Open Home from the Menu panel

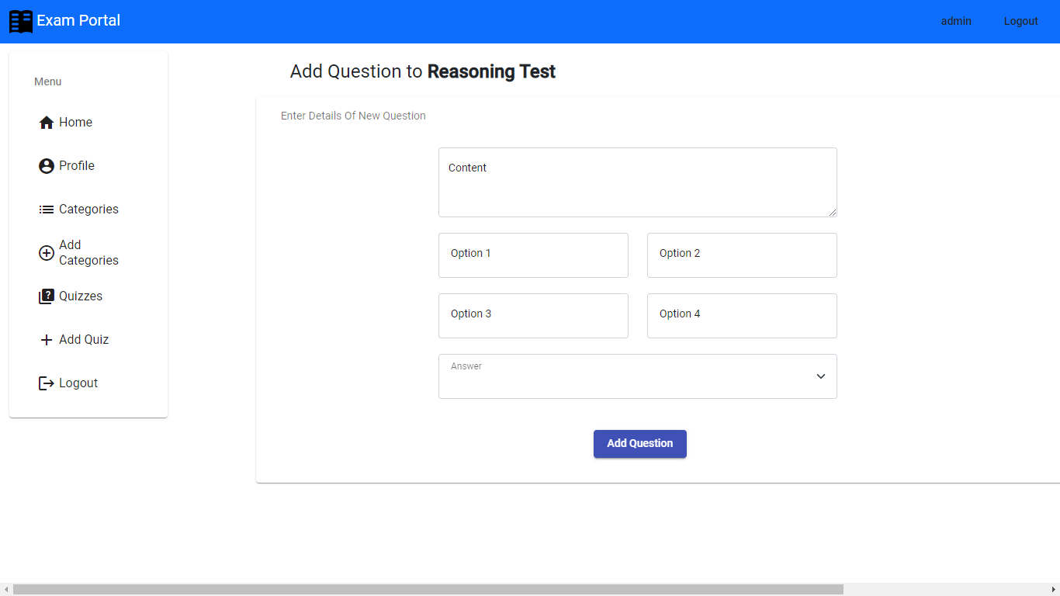click(x=75, y=122)
